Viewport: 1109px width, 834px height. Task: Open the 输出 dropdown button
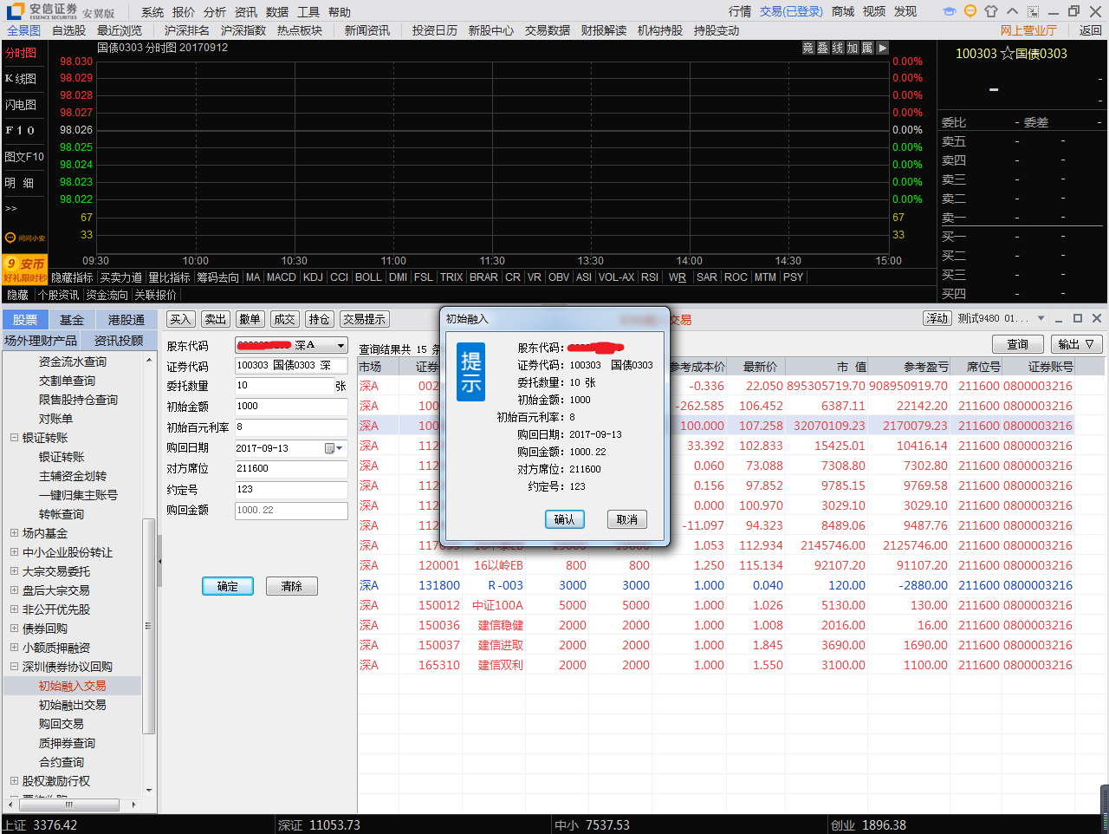point(1077,344)
